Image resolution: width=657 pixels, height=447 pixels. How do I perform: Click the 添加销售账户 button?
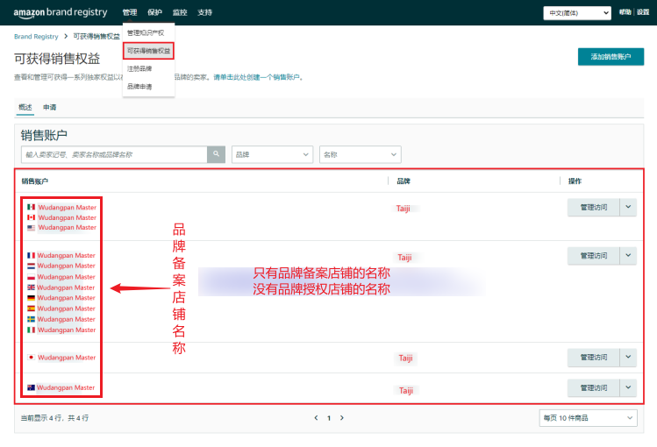[611, 57]
